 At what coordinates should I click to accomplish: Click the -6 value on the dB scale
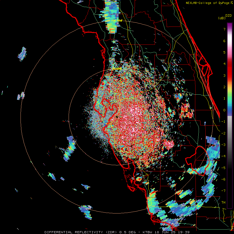(223, 179)
